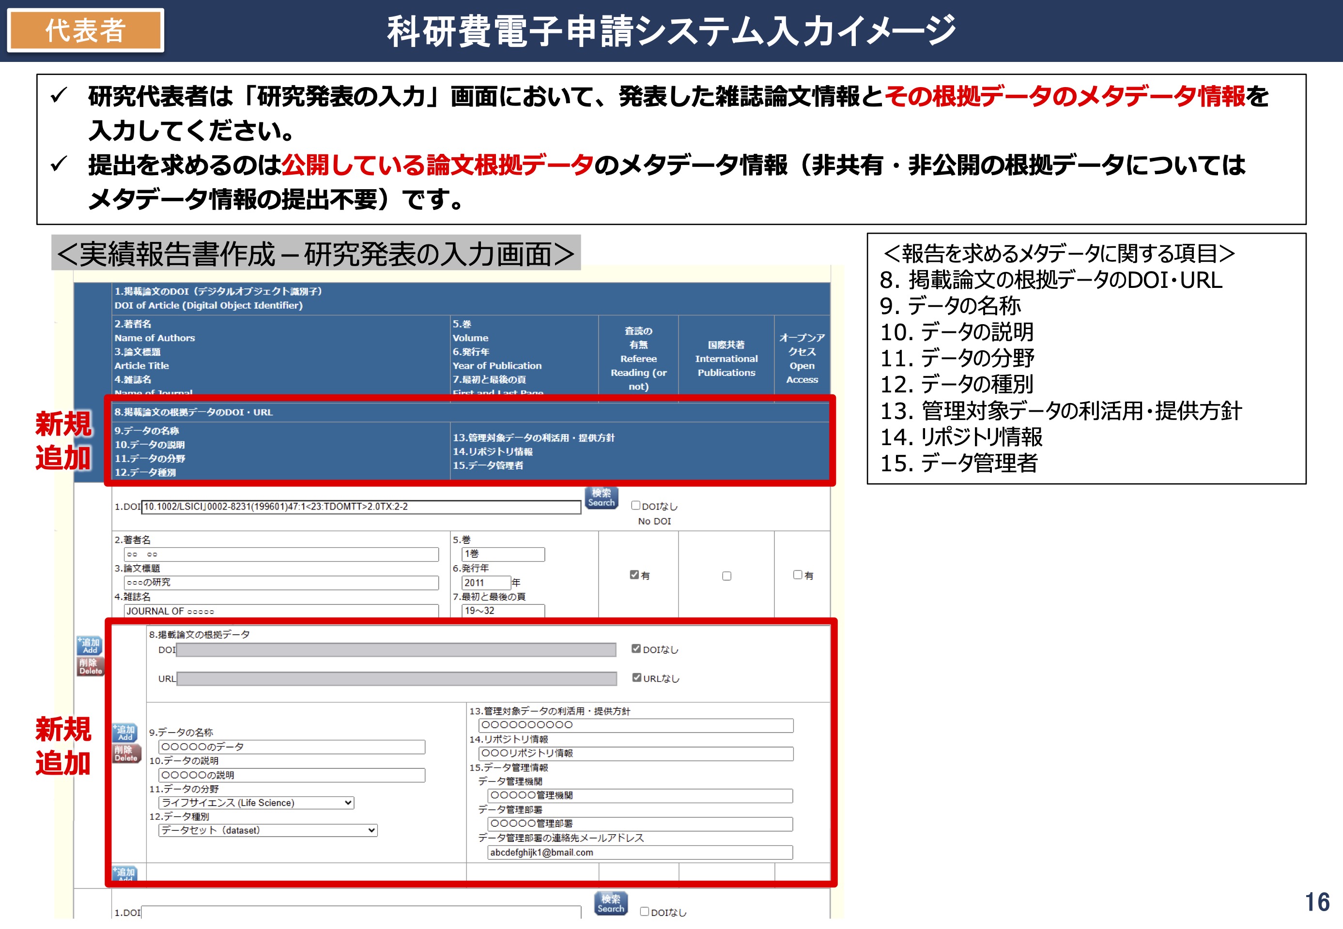The width and height of the screenshot is (1343, 929).
Task: Uncheck DOIなし in the 根拠データ section
Action: click(636, 648)
